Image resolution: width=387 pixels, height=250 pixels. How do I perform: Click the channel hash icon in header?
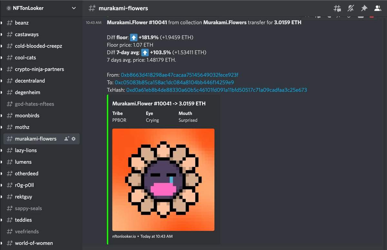pos(92,8)
